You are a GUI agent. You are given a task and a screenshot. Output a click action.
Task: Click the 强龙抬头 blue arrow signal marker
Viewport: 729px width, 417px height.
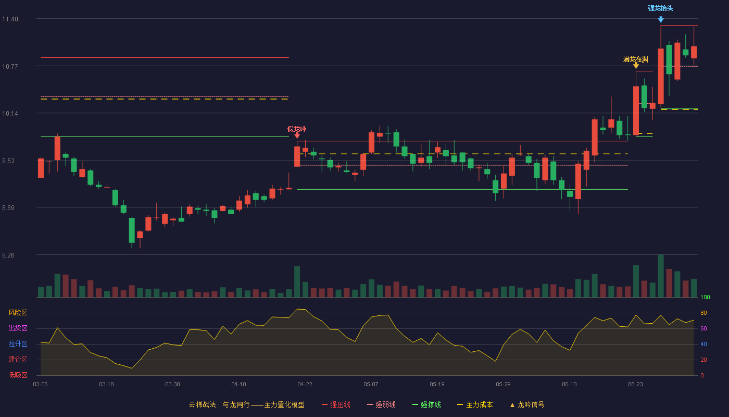pyautogui.click(x=661, y=20)
